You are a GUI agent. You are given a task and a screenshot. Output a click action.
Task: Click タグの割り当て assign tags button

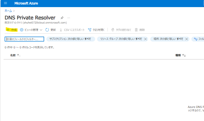(121, 30)
